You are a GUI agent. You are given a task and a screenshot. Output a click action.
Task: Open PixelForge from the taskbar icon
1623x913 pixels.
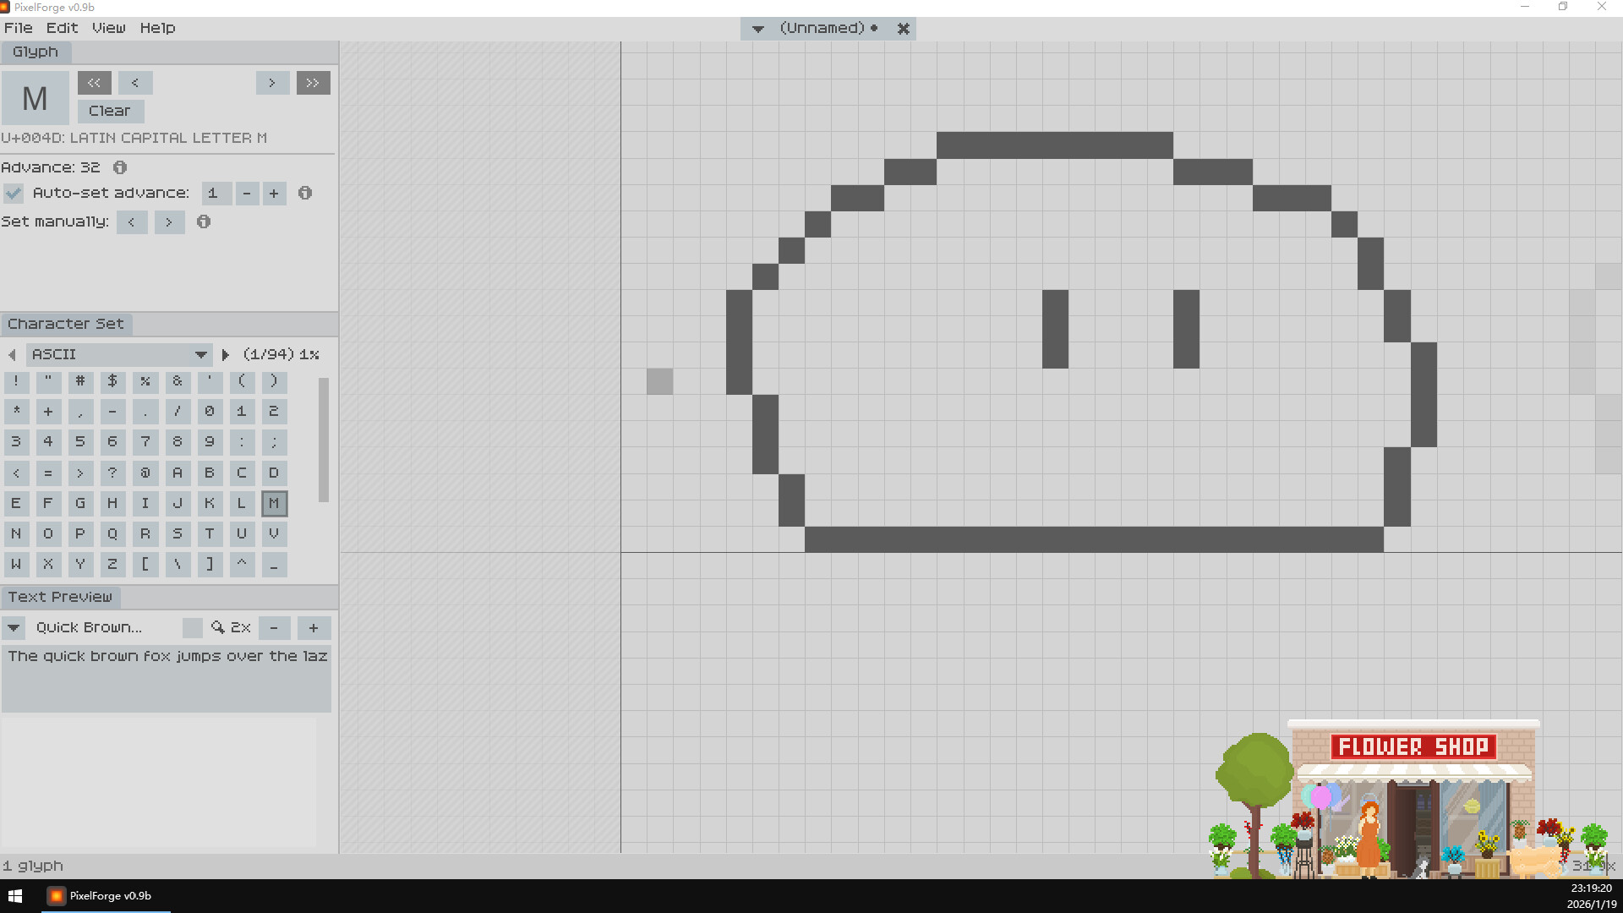56,895
